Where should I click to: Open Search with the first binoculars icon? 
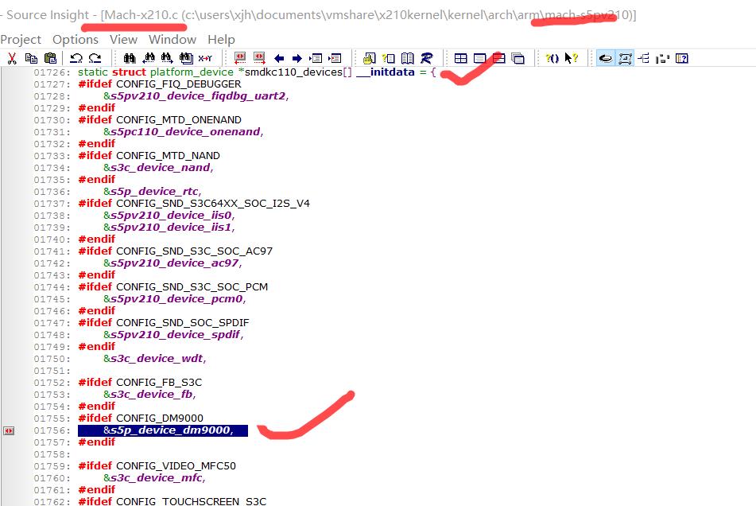point(130,58)
